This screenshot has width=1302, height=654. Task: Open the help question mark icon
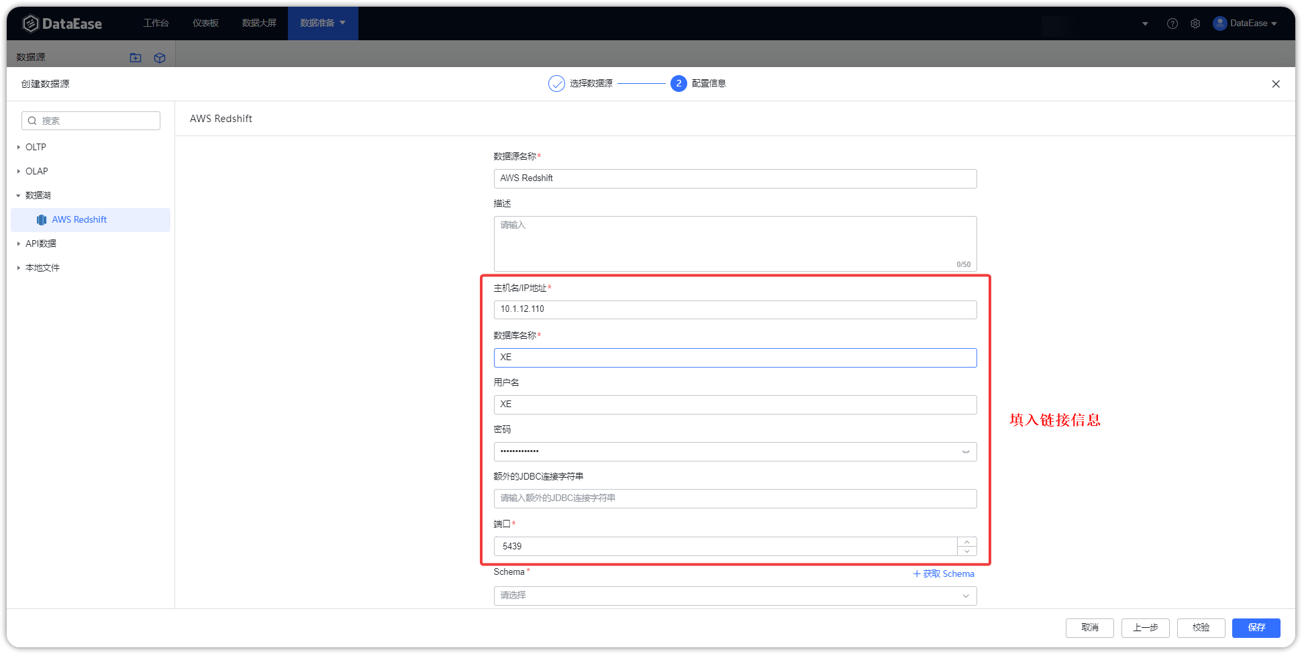point(1172,23)
